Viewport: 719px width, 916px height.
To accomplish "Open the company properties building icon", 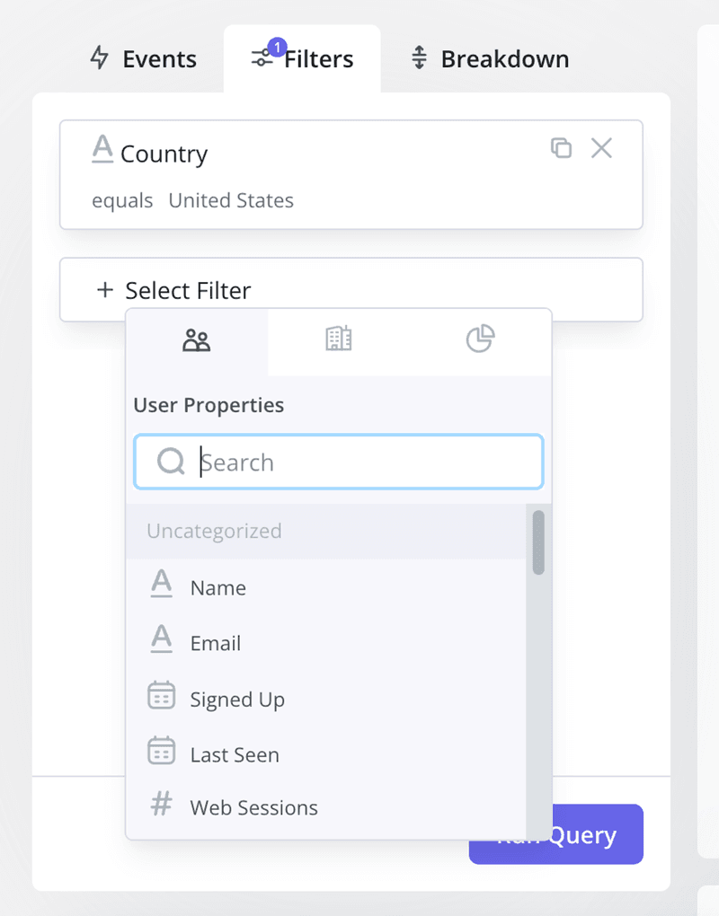I will point(338,341).
